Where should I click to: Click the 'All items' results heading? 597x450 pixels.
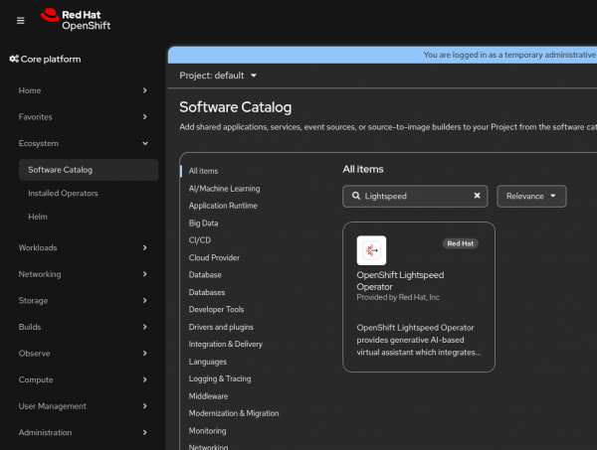(363, 169)
